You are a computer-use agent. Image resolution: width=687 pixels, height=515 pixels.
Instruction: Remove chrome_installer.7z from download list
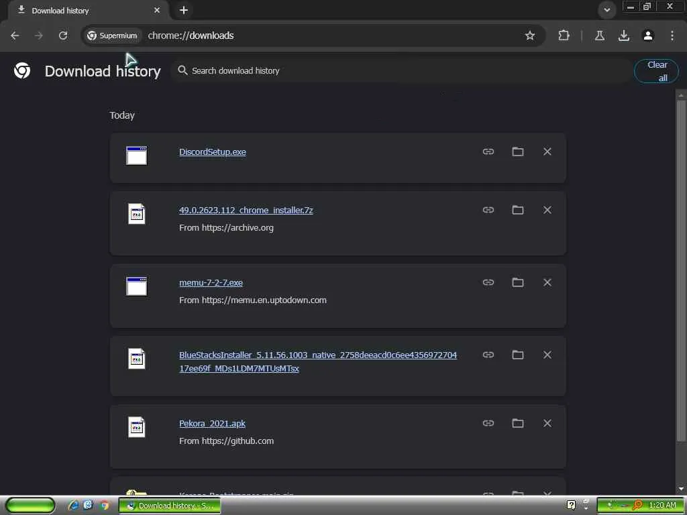[x=547, y=210]
